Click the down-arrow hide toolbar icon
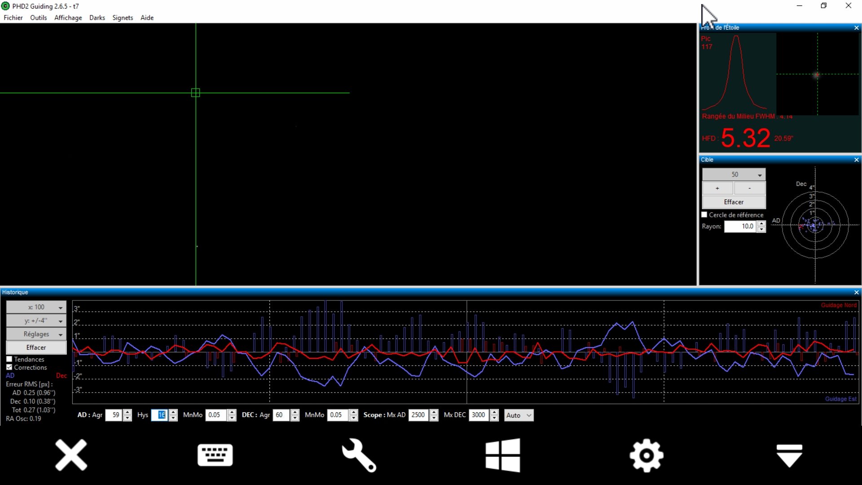This screenshot has width=862, height=485. tap(789, 455)
